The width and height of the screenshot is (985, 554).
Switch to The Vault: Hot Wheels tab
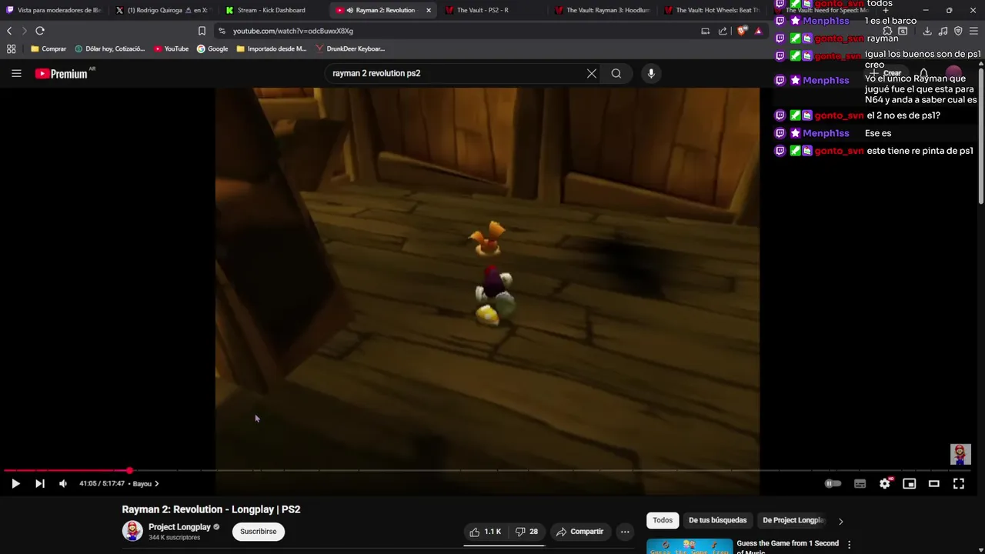click(713, 10)
